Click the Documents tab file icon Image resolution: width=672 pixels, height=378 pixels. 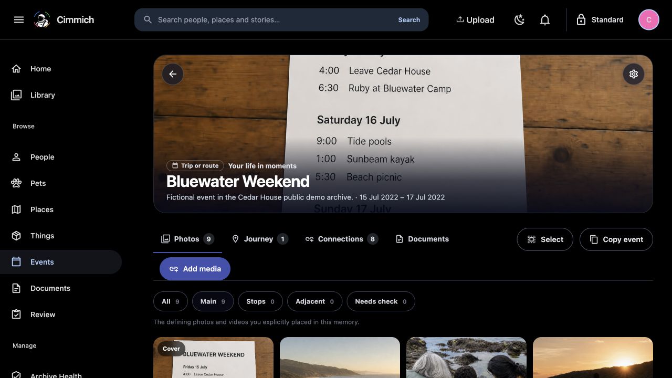tap(400, 239)
